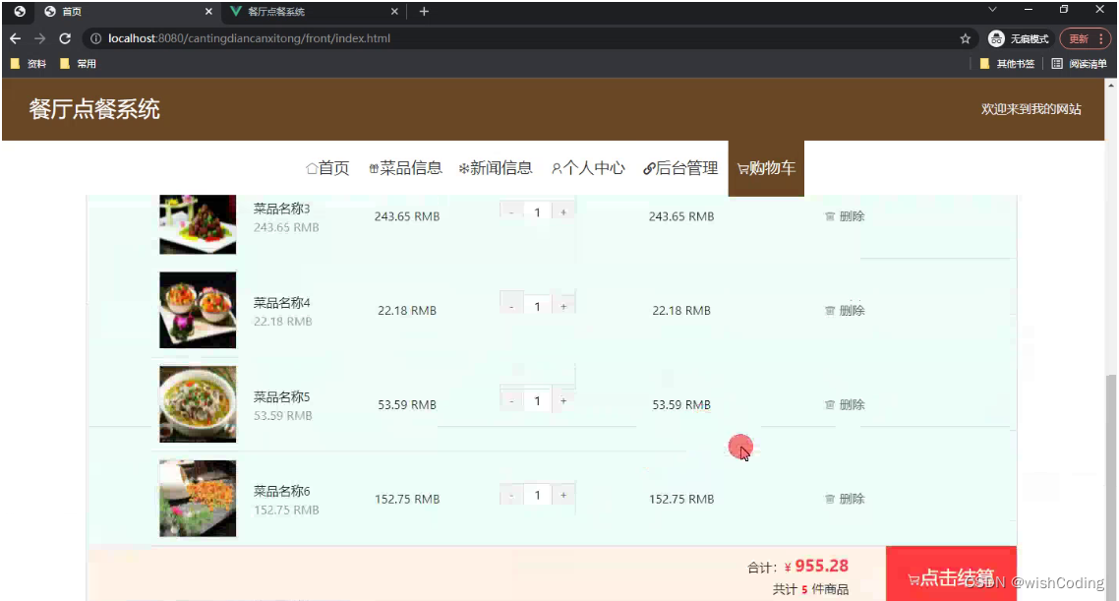Screen dimensions: 1119x601
Task: Decrease quantity of 菜品名称5 with minus button
Action: (x=510, y=400)
